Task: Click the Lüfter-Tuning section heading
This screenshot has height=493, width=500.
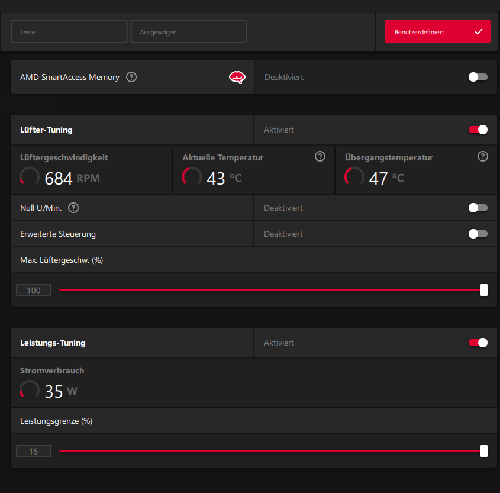Action: (x=46, y=130)
